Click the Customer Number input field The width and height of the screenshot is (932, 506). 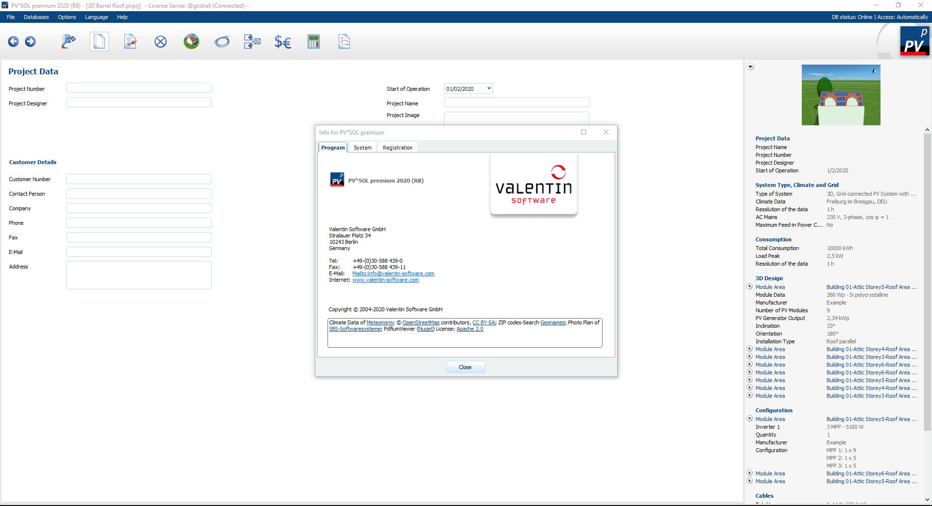click(139, 179)
